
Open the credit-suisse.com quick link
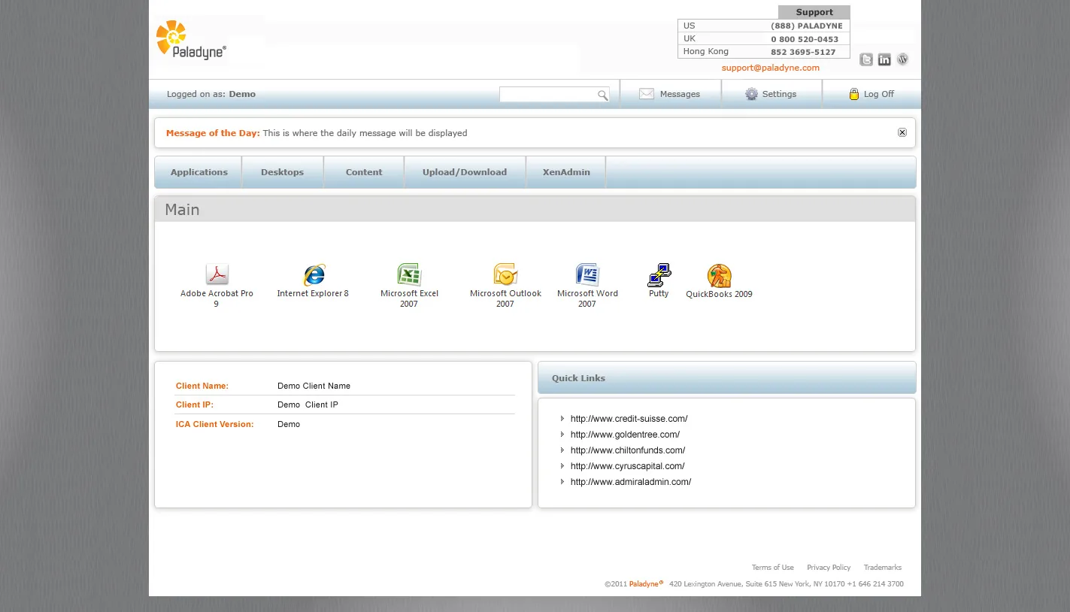click(629, 419)
